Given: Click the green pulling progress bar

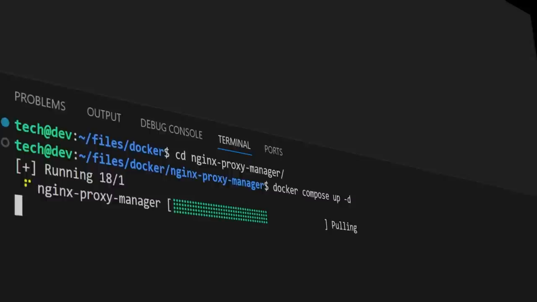Looking at the screenshot, I should (220, 211).
